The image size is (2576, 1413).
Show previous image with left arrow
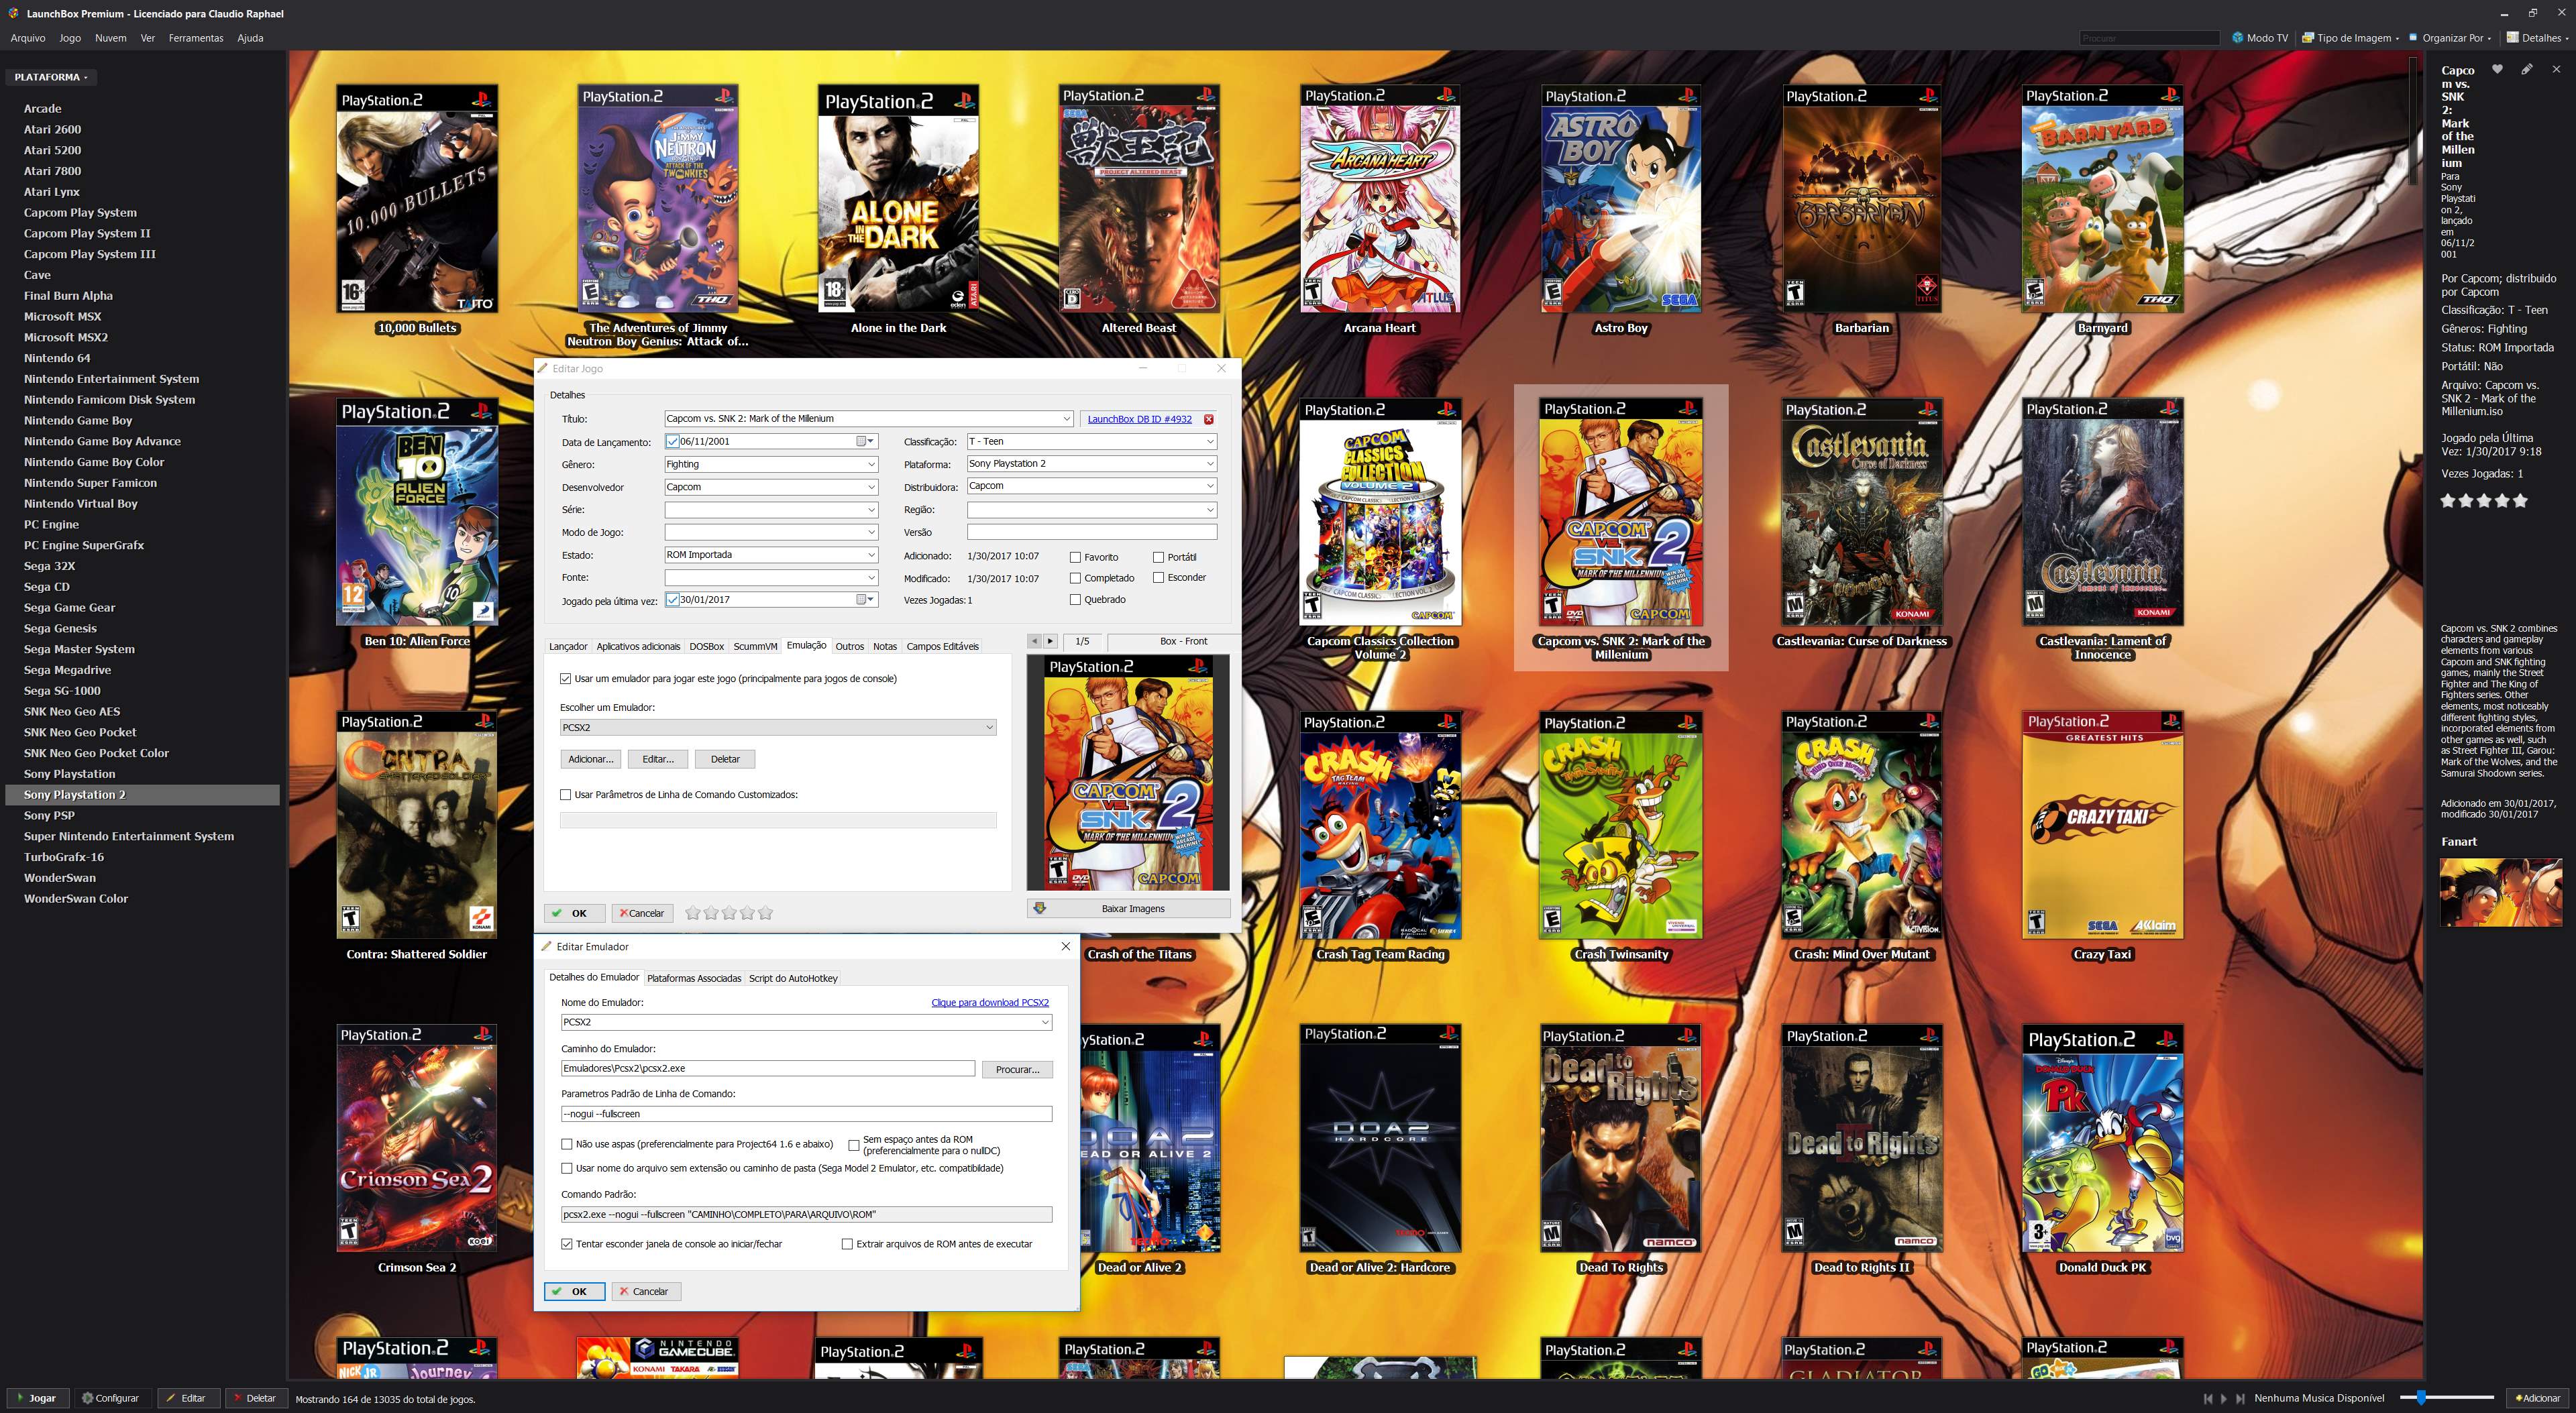[x=1035, y=641]
